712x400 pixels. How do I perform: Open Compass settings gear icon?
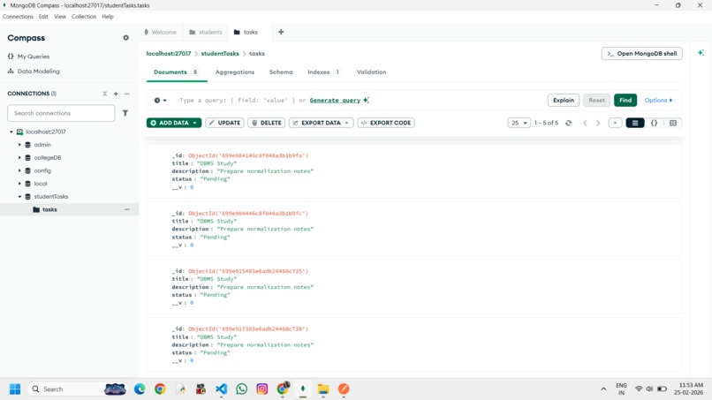click(x=125, y=38)
